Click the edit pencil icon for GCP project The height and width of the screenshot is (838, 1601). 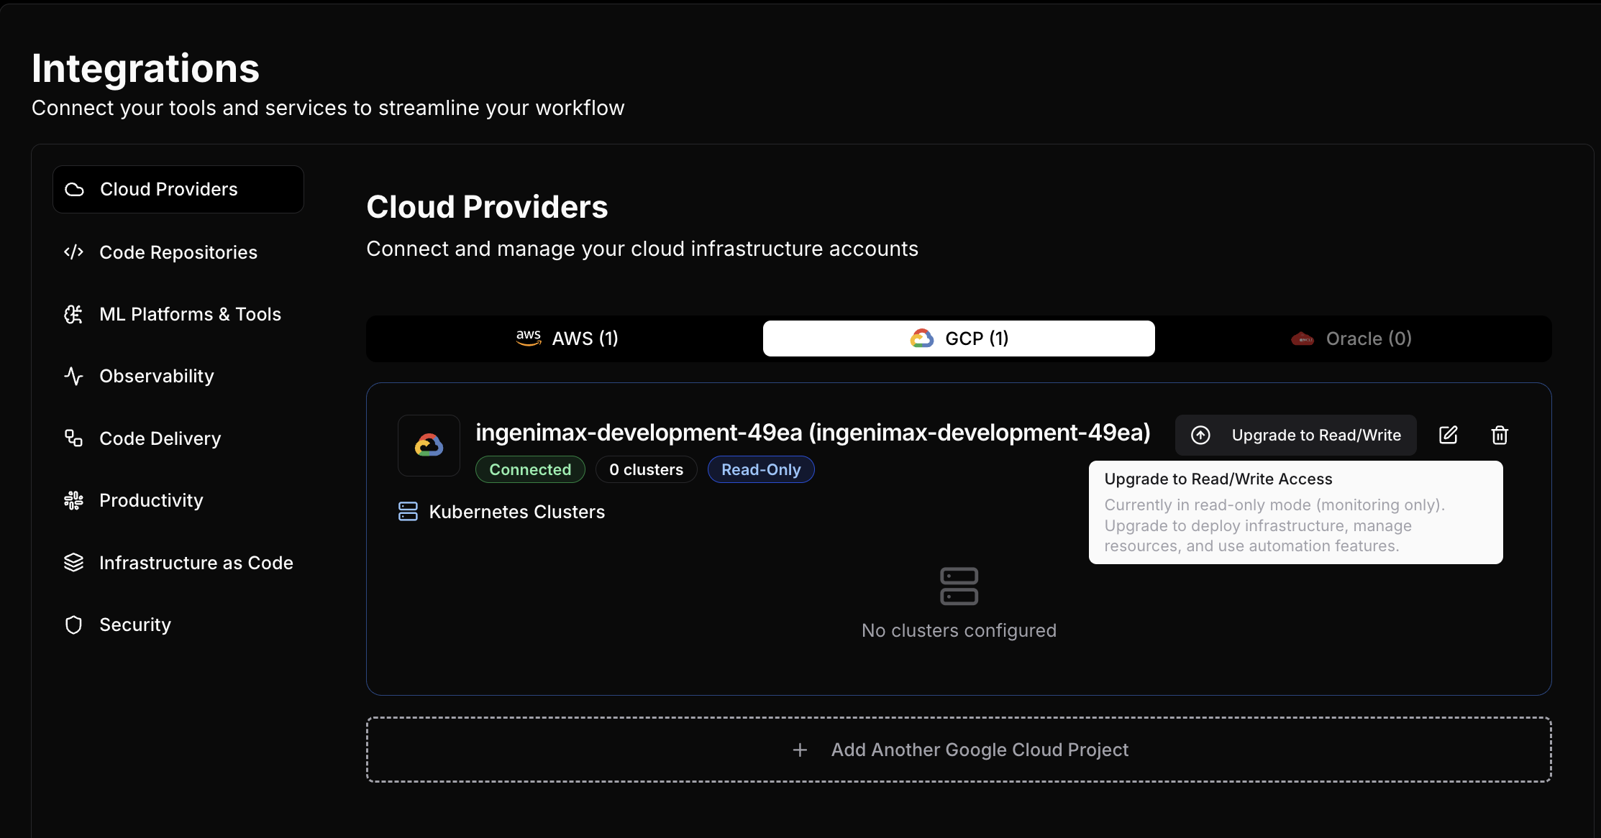click(x=1448, y=435)
